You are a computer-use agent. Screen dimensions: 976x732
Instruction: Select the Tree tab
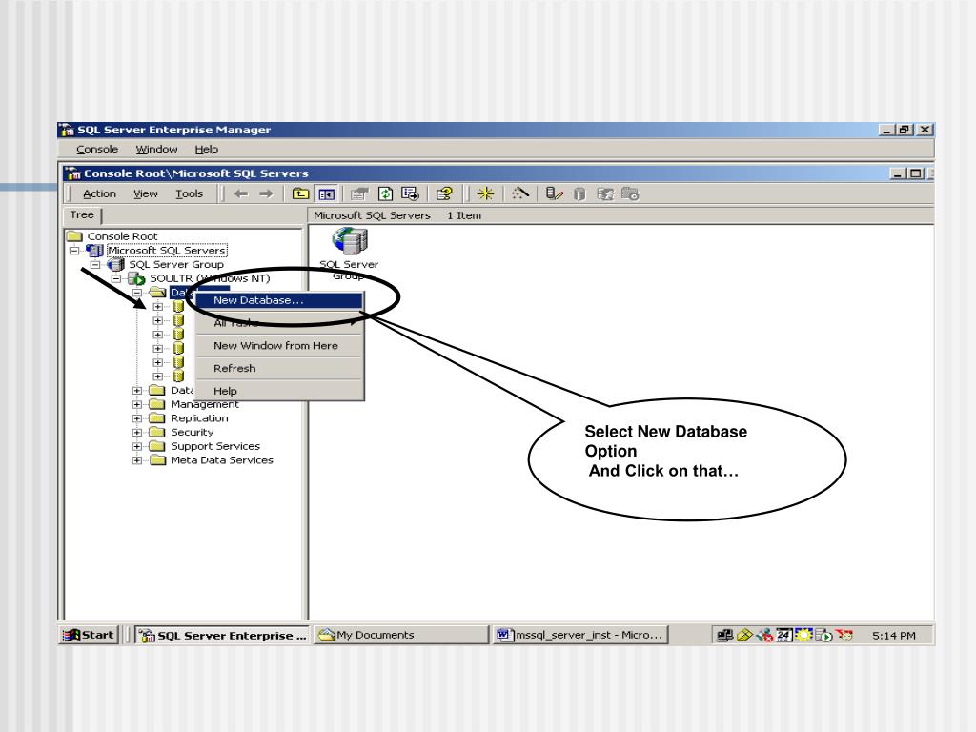82,214
